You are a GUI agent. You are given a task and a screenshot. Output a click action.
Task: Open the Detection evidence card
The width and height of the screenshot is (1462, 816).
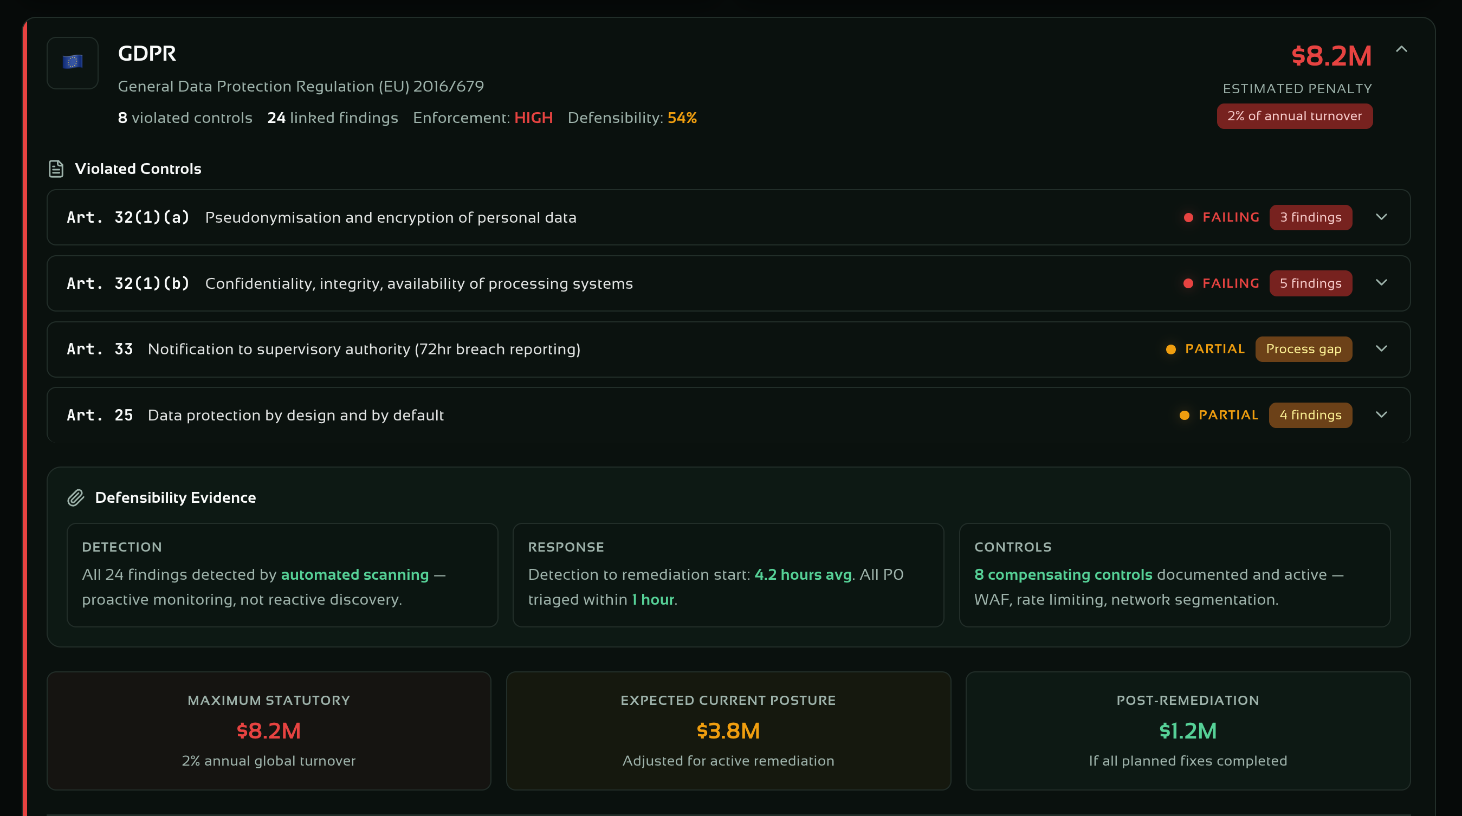(282, 575)
